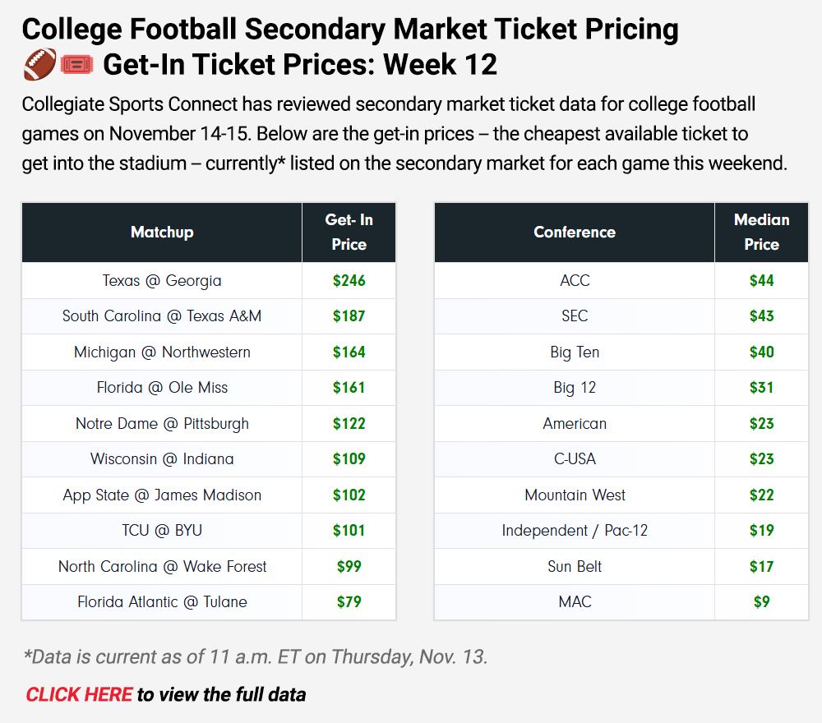Viewport: 822px width, 723px height.
Task: Click the red ticket emoji icon
Action: (76, 64)
